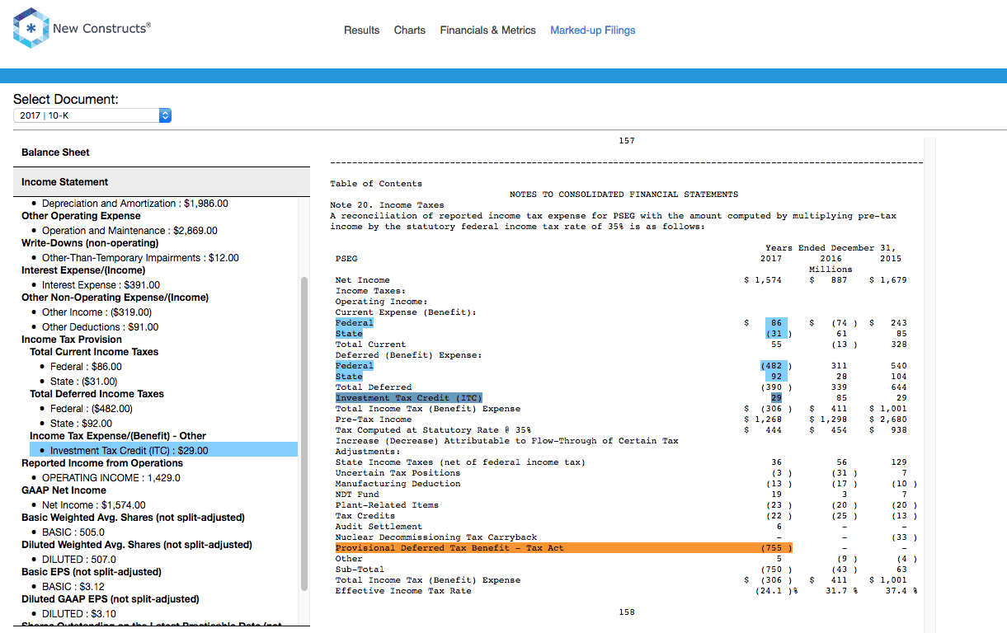Click highlighted Federal under Deferred Expense in filing
The width and height of the screenshot is (1007, 633).
tap(355, 366)
